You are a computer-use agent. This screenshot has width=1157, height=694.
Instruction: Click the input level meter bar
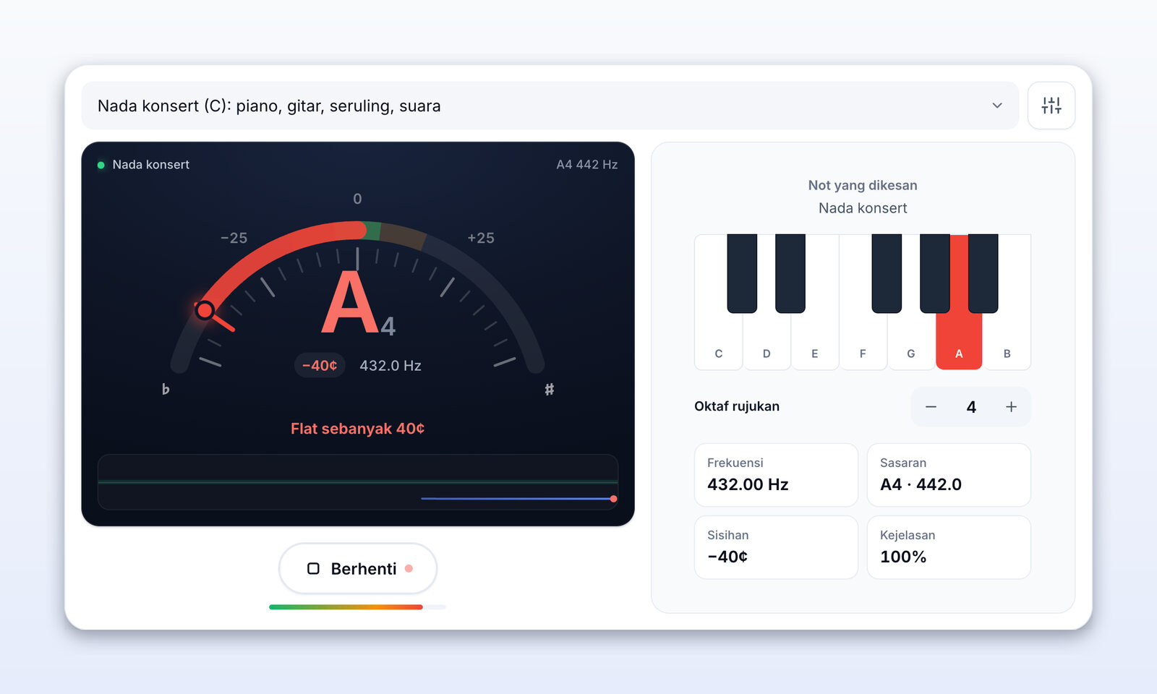click(x=357, y=607)
